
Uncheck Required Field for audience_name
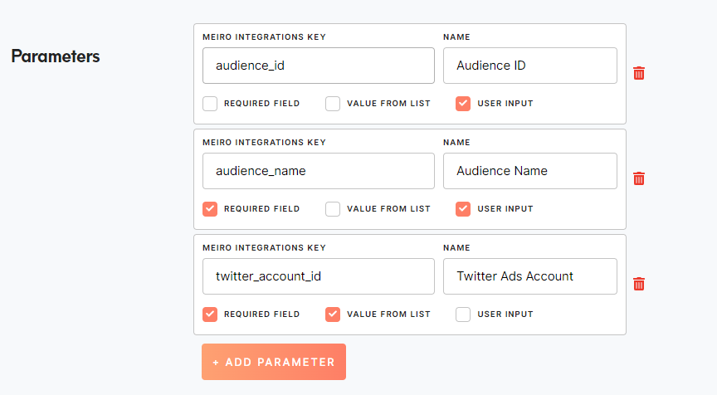click(x=210, y=209)
